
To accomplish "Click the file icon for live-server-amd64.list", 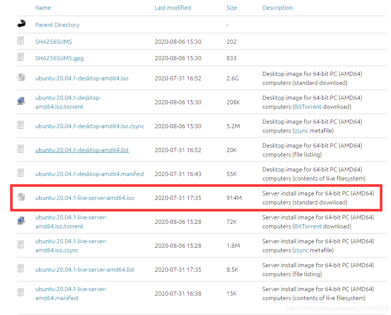I will tap(21, 268).
